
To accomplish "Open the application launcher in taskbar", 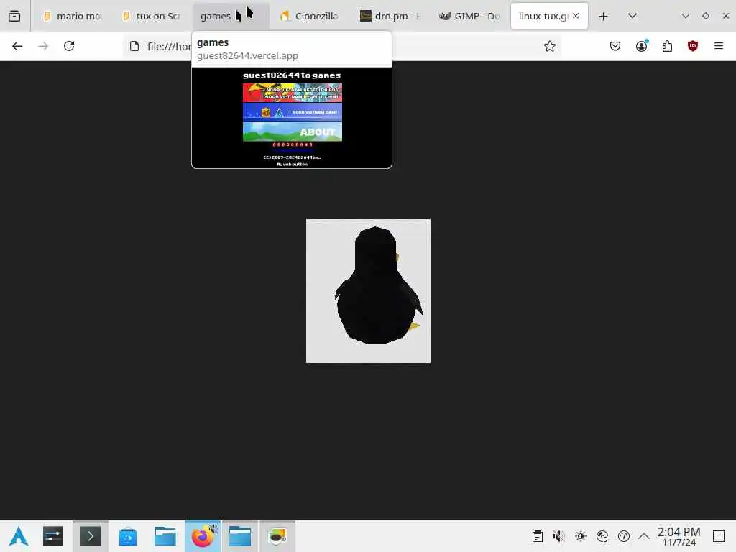I will click(19, 536).
